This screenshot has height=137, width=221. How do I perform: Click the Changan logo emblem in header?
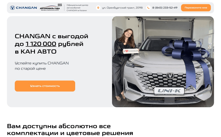pos(12,8)
